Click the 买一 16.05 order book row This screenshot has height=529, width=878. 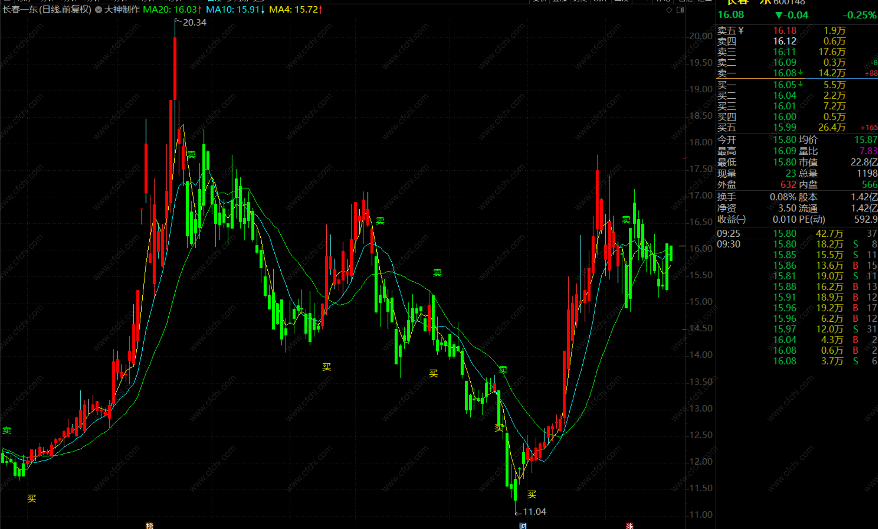coord(784,85)
